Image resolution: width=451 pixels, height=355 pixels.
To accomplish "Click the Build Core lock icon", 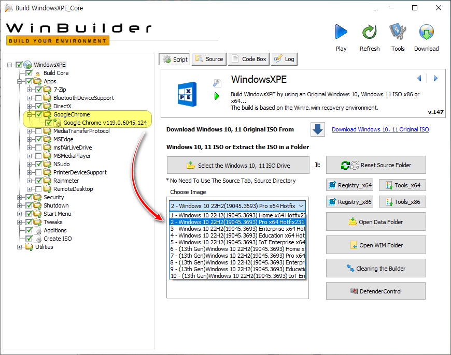I will tap(37, 73).
